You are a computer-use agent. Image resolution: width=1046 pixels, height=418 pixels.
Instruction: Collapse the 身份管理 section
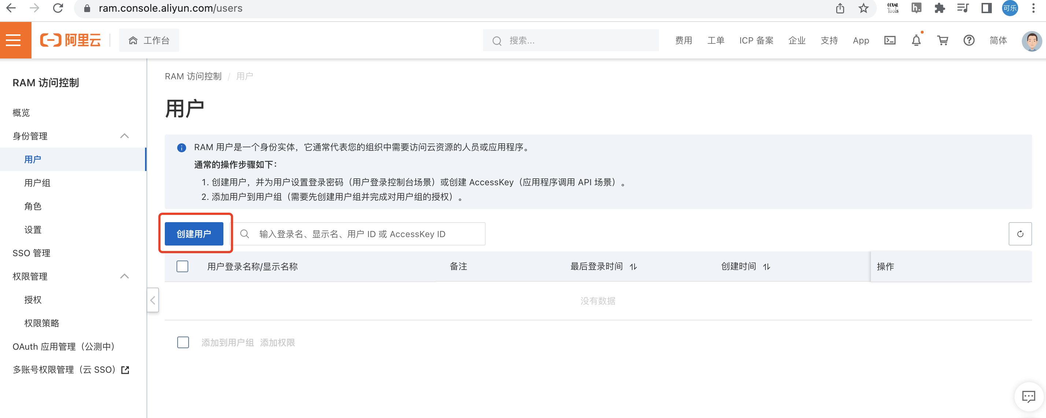[x=124, y=136]
